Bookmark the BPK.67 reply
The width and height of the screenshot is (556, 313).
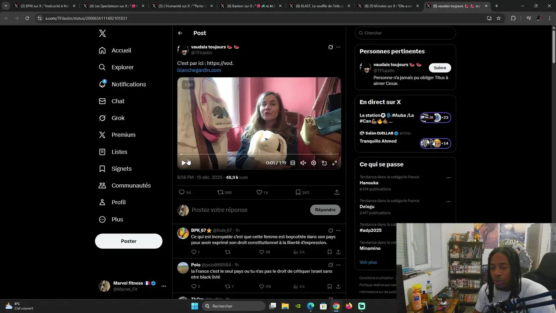330,252
